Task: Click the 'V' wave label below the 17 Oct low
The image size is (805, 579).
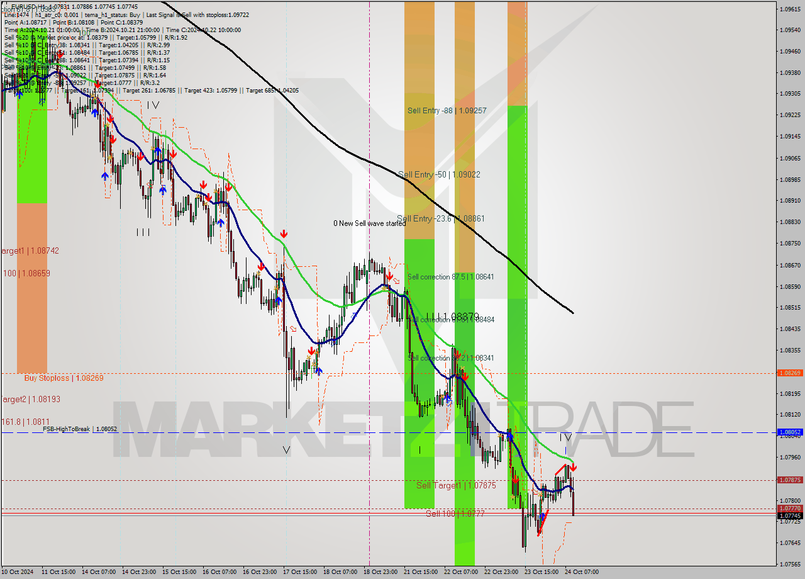Action: 287,450
